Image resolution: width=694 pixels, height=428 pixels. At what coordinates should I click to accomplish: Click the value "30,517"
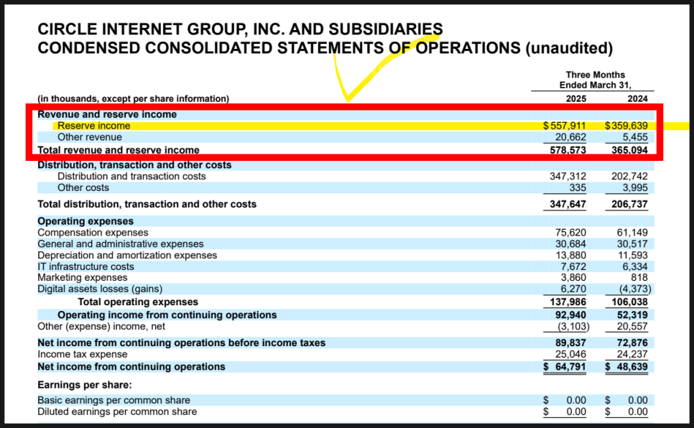point(632,244)
